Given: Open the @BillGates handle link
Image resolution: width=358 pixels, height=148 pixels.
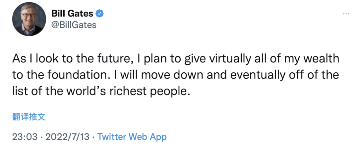Looking at the screenshot, I should point(74,25).
